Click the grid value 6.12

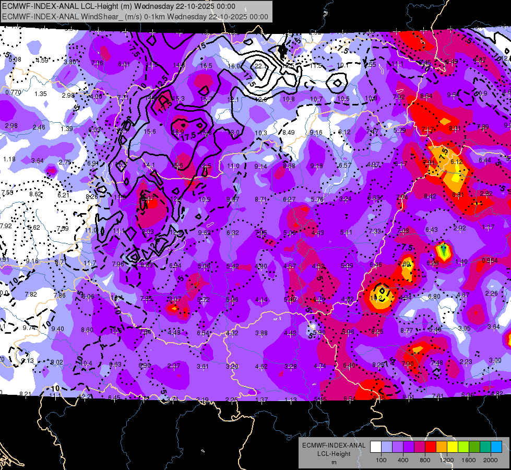[457, 162]
